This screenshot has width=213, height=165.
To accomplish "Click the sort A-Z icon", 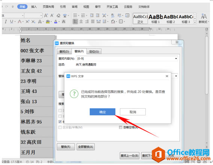I will click(113, 15).
